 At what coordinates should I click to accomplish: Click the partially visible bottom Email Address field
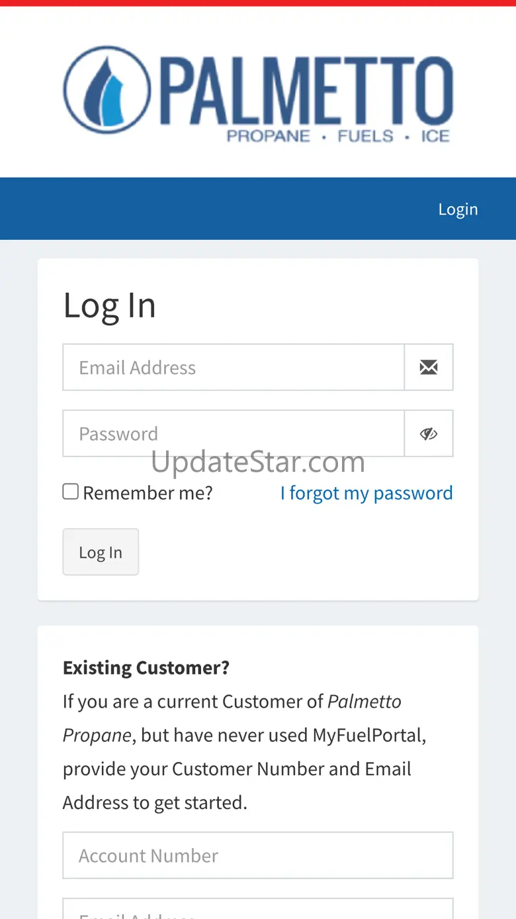(x=258, y=910)
